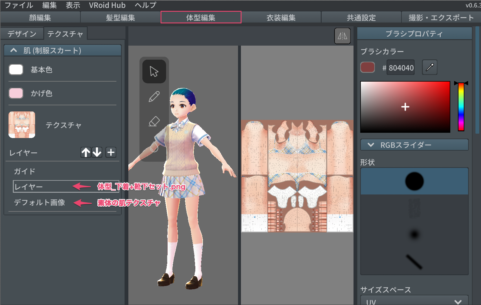Click the eyedropper color picker
The image size is (481, 305).
point(430,67)
